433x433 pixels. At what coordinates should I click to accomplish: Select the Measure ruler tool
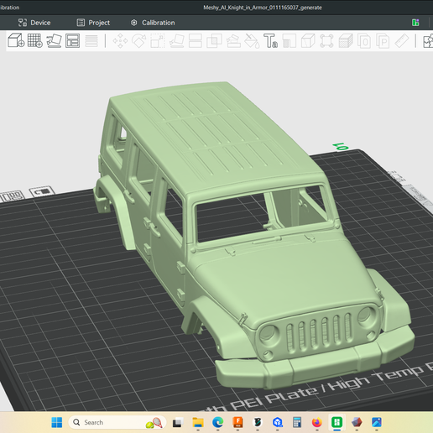(402, 41)
